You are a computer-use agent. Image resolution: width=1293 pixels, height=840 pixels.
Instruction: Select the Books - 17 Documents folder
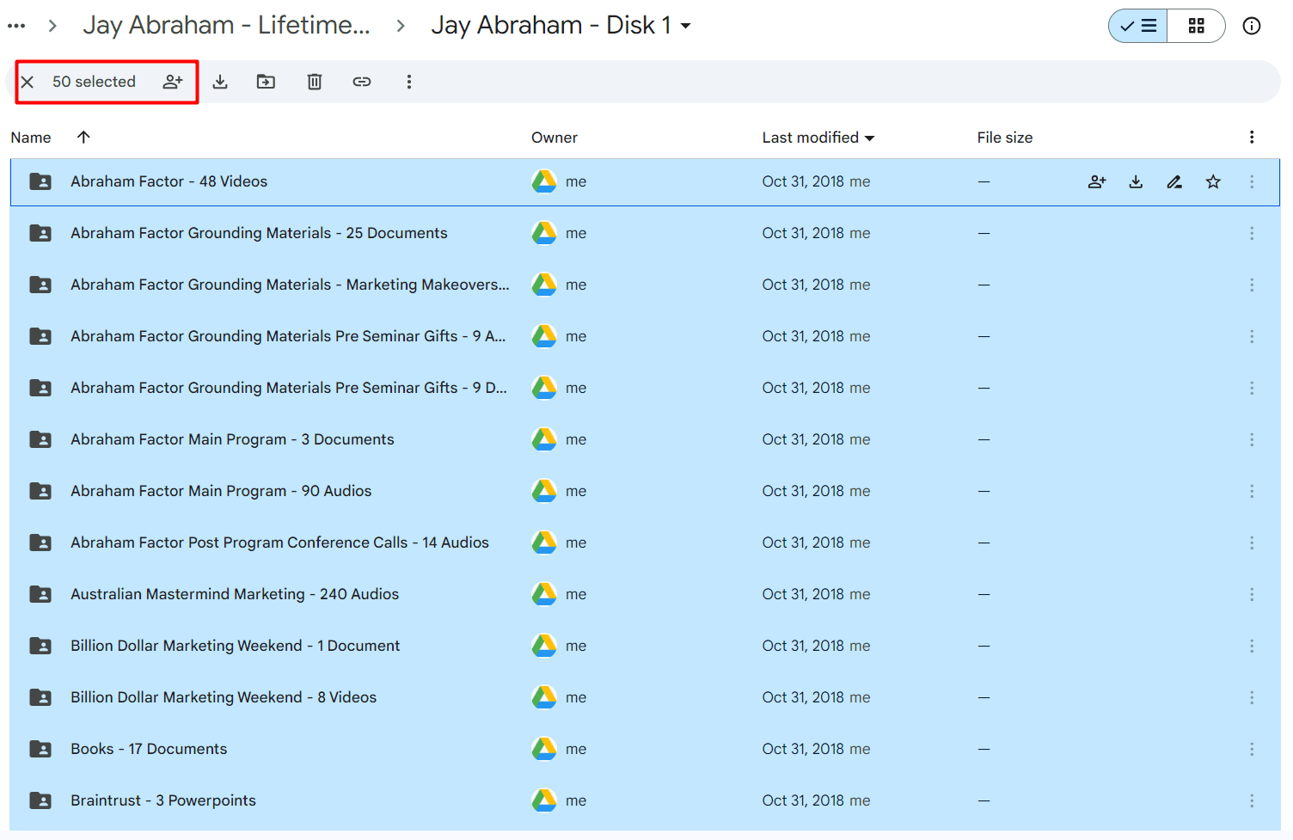click(x=645, y=749)
